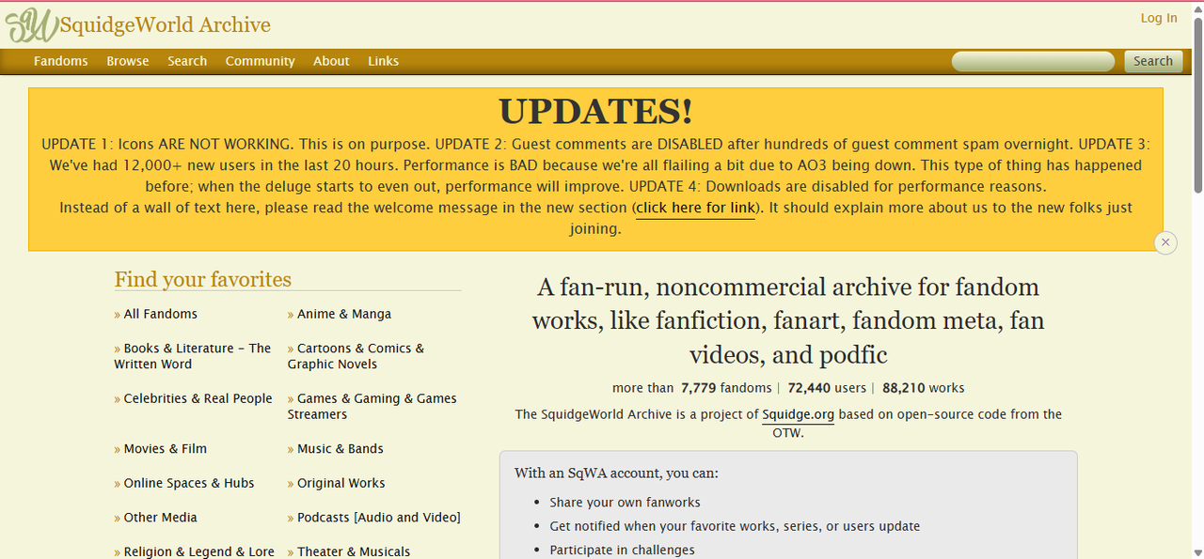The width and height of the screenshot is (1204, 559).
Task: Open Online Spaces & Hubs category
Action: click(189, 483)
